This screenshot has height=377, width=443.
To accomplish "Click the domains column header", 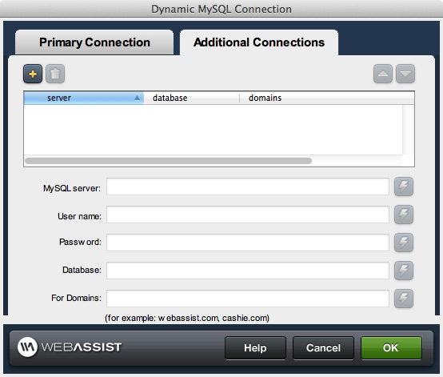I will click(327, 98).
